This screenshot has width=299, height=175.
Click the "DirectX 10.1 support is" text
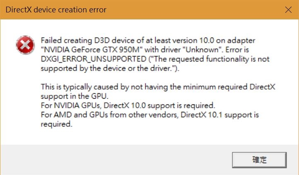tap(219, 115)
